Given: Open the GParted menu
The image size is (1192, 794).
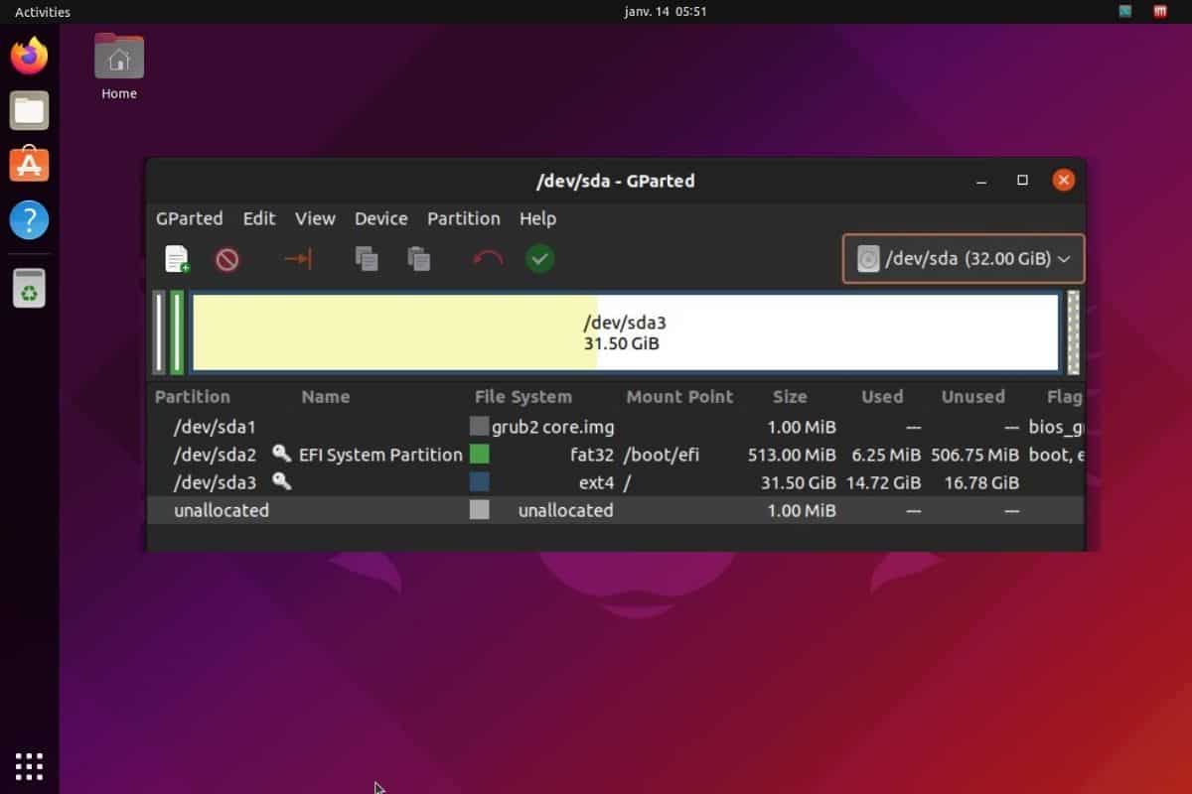Looking at the screenshot, I should click(188, 218).
